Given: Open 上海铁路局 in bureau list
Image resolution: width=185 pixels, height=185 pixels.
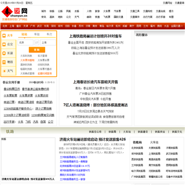Looking at the screenshot, I should tap(154, 154).
